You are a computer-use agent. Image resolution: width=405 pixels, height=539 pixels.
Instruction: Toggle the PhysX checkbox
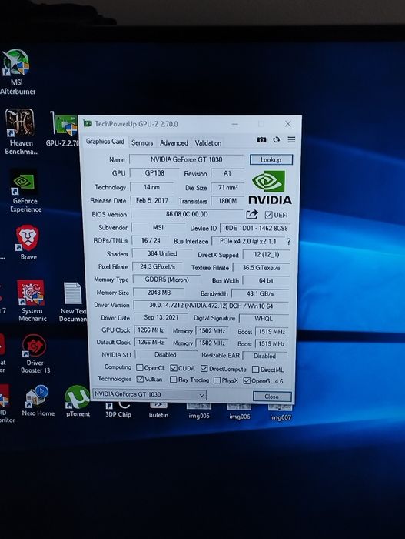[217, 380]
